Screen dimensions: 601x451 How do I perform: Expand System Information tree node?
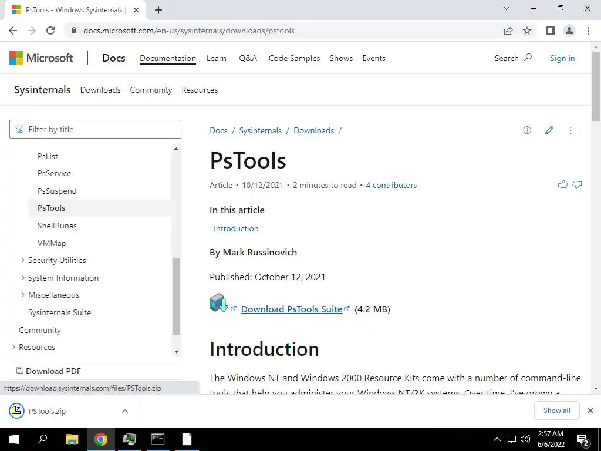pyautogui.click(x=23, y=277)
